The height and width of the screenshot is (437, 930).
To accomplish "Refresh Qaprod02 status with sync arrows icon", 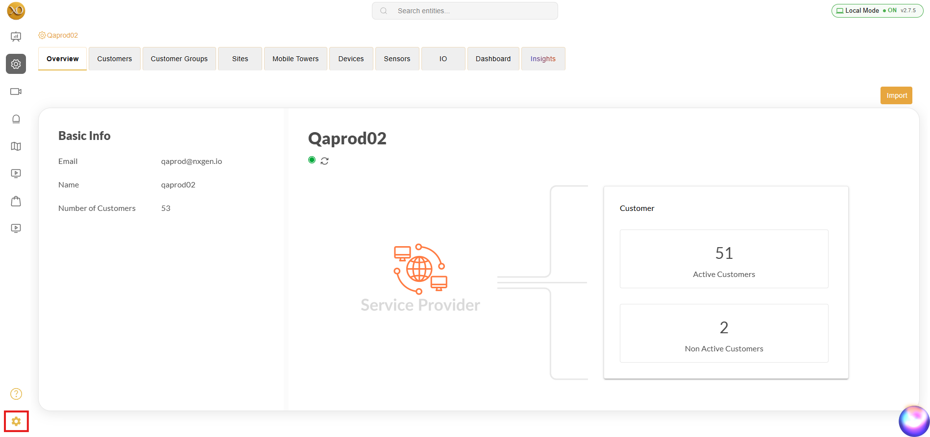I will pyautogui.click(x=324, y=161).
